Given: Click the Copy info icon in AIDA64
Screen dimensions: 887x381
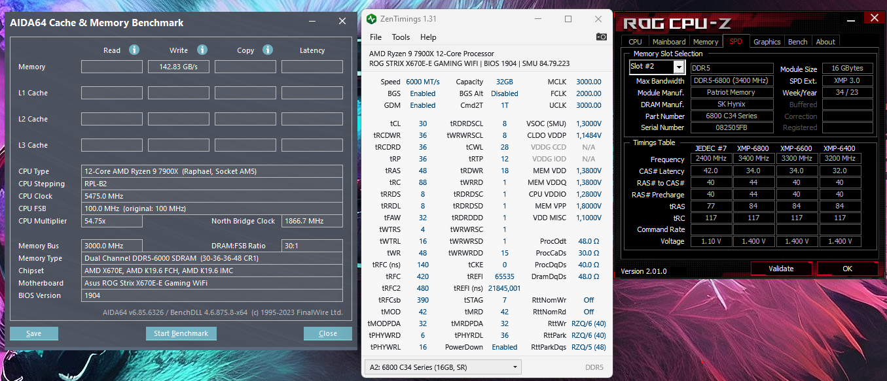Looking at the screenshot, I should pyautogui.click(x=268, y=50).
